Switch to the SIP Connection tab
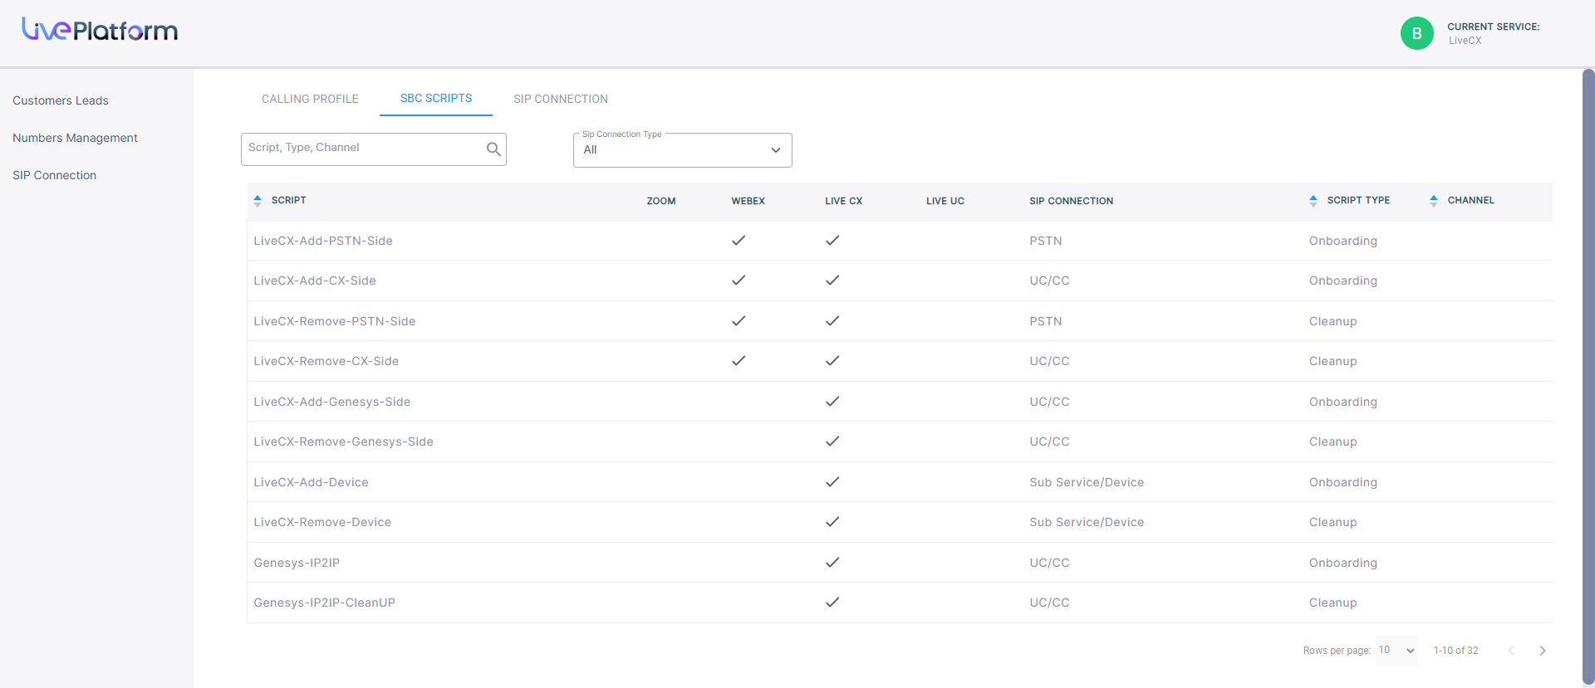Image resolution: width=1595 pixels, height=688 pixels. (x=561, y=99)
